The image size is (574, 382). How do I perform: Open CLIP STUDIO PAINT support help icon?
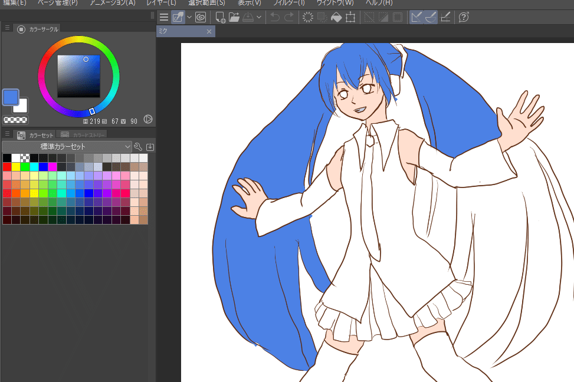pos(464,17)
